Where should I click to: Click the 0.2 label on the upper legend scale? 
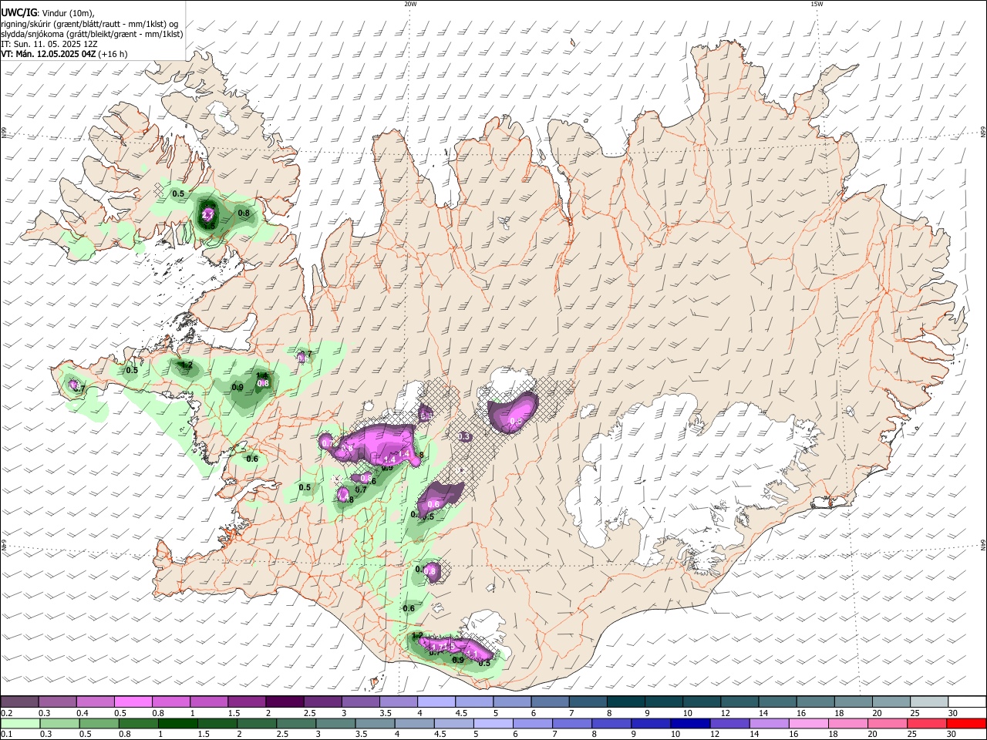(5, 713)
